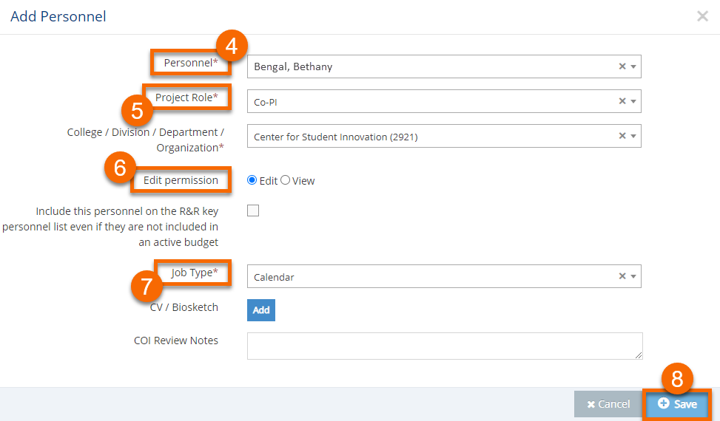Image resolution: width=720 pixels, height=421 pixels.
Task: Click the Bengal, Bethany personnel field text
Action: tap(293, 66)
